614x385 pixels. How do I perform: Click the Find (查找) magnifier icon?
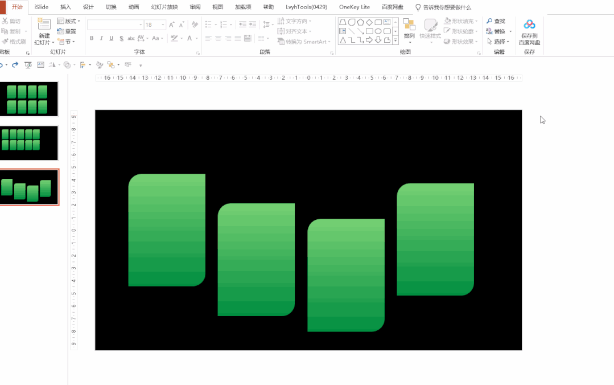pos(490,21)
